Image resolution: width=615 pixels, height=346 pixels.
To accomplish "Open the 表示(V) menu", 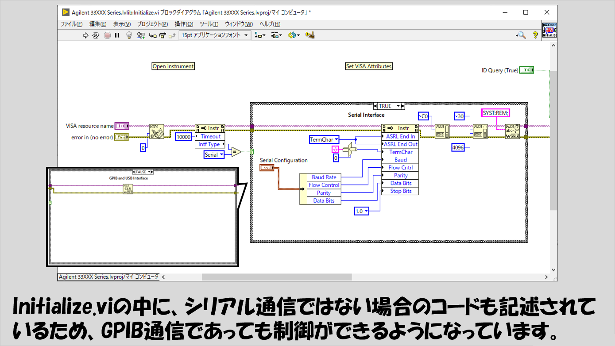I will pyautogui.click(x=122, y=24).
